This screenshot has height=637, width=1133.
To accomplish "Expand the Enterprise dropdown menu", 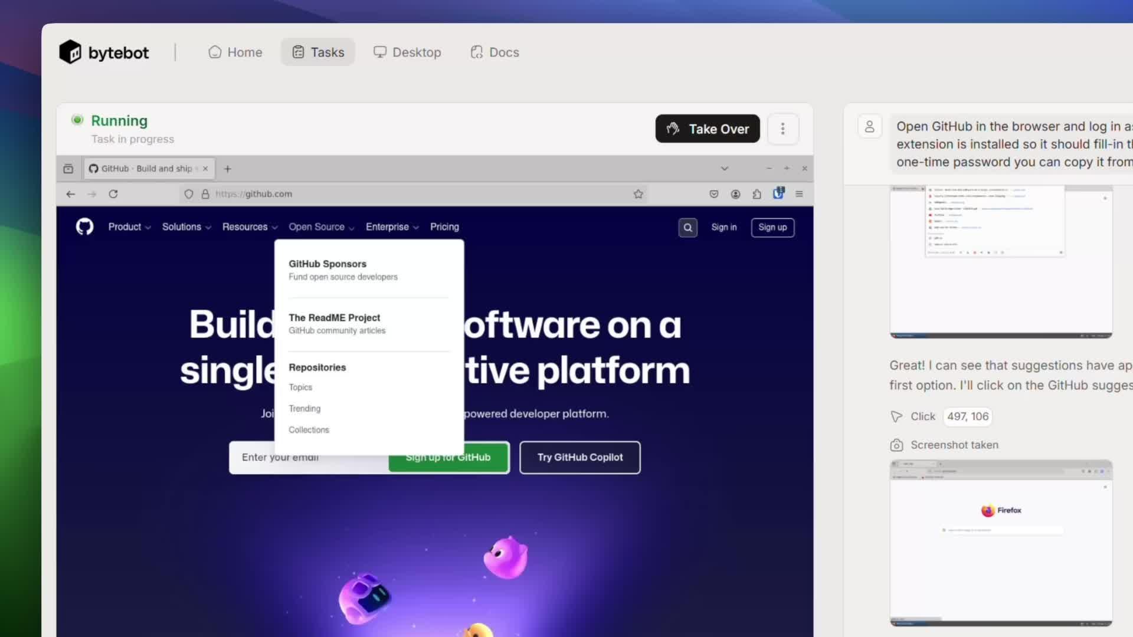I will point(392,227).
